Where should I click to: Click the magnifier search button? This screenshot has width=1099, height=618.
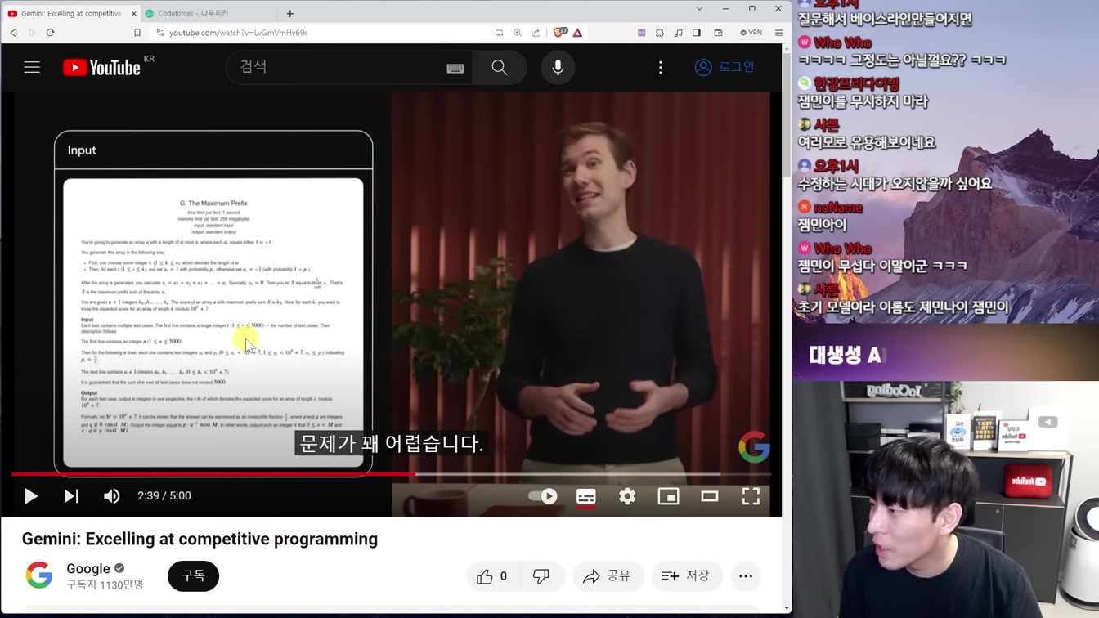coord(500,68)
